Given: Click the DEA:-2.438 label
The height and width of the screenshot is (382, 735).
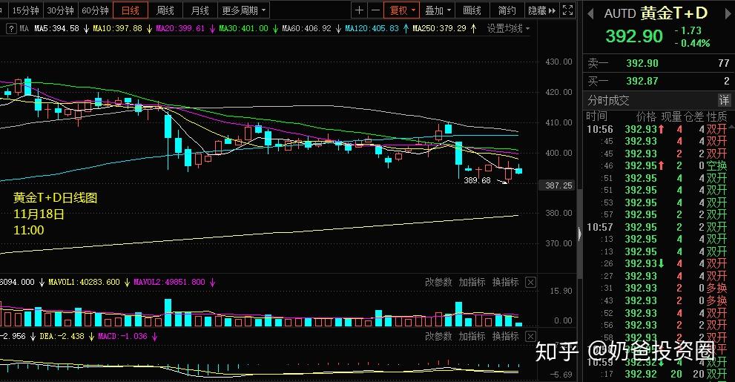Looking at the screenshot, I should point(62,337).
